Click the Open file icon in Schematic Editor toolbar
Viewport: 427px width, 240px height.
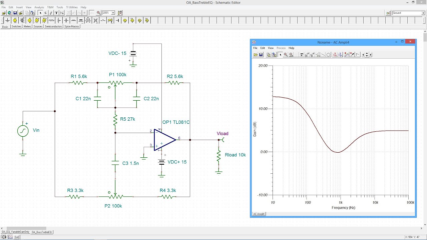pyautogui.click(x=4, y=13)
